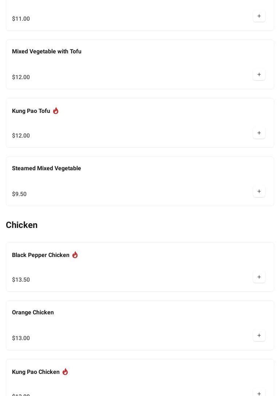280x396 pixels.
Task: Add Mixed Vegetable with Tofu to cart
Action: coord(259,74)
